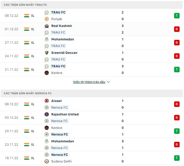Screen dimensions: 184x166
Task: Select the Neroca FC name on 18.11.22 match
Action: [x=60, y=155]
